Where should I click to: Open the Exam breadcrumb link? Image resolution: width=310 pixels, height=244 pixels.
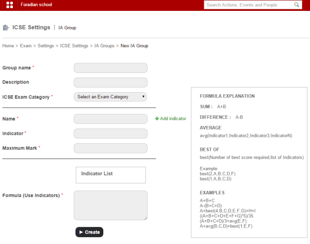(x=26, y=46)
